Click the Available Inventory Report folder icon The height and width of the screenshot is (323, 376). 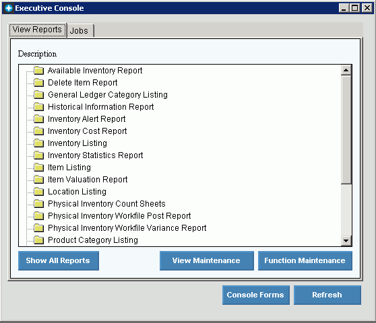click(x=38, y=71)
